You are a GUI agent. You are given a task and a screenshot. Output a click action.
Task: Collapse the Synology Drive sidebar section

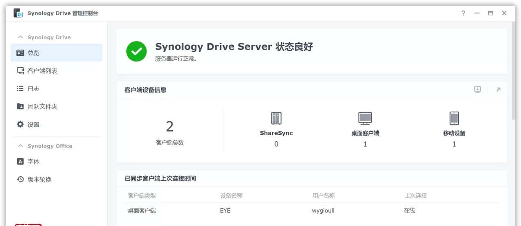point(20,37)
